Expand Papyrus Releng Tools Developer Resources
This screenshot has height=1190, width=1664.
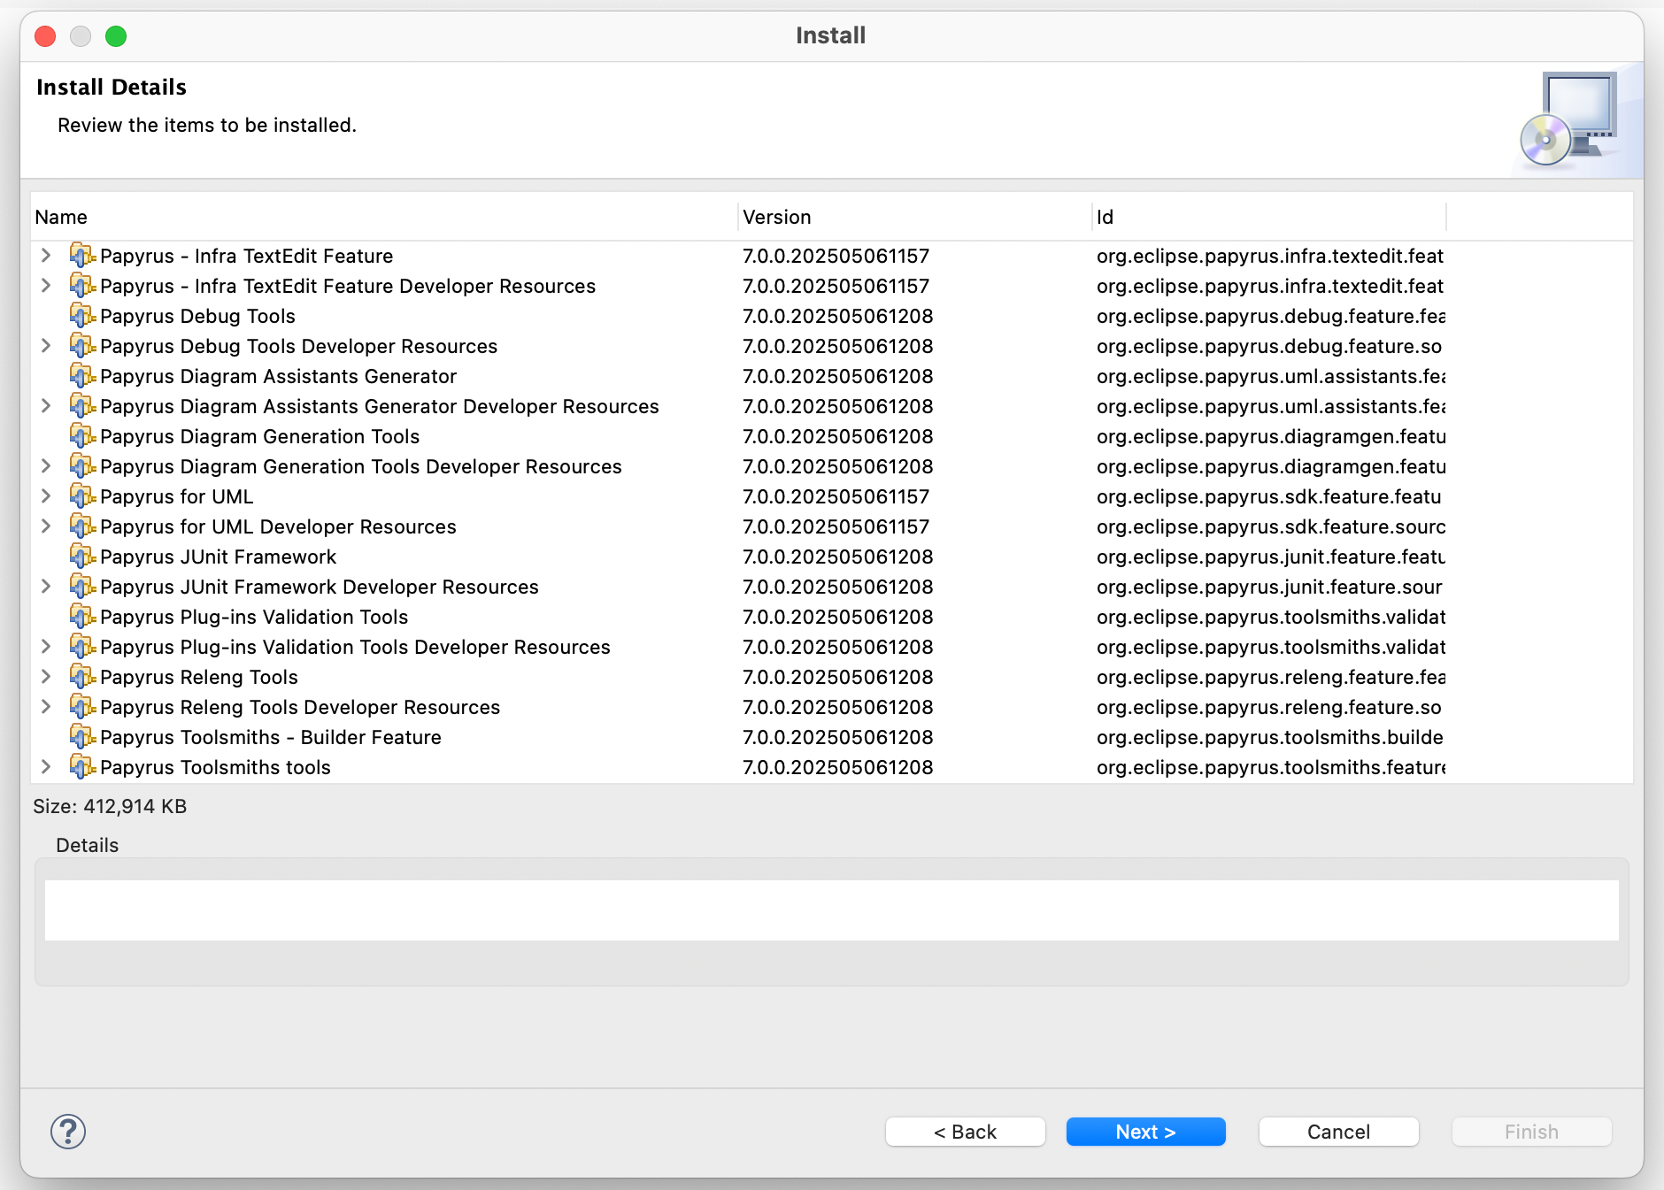[46, 707]
